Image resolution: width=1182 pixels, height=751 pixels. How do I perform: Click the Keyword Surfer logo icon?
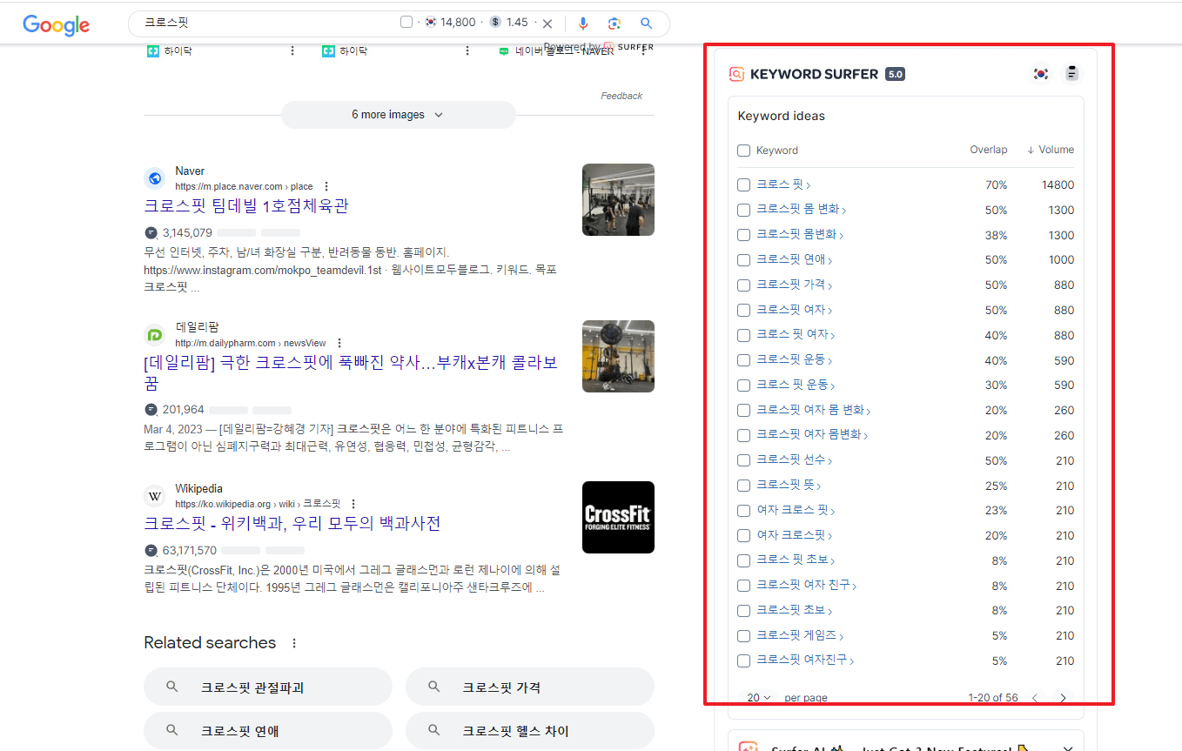click(x=737, y=74)
